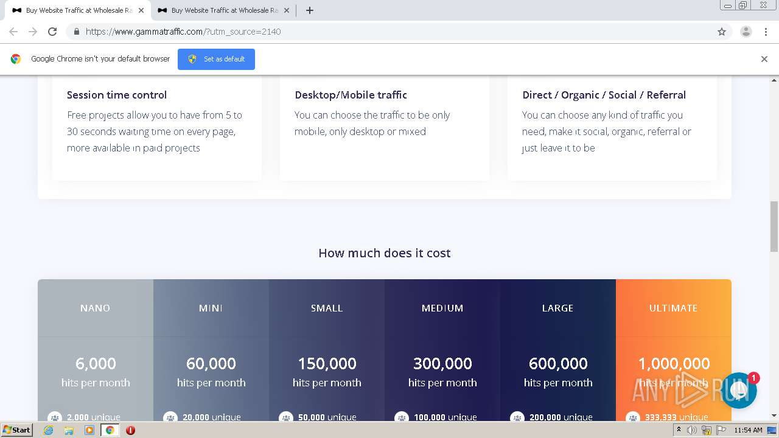Click the back navigation arrow
Viewport: 779px width, 438px height.
click(x=13, y=32)
